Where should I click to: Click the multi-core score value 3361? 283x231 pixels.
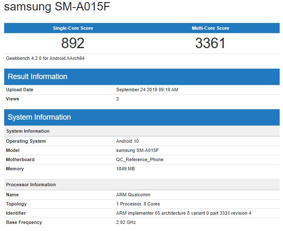point(210,43)
